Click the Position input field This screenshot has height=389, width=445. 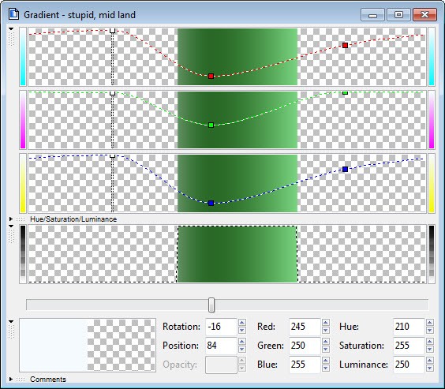(221, 346)
